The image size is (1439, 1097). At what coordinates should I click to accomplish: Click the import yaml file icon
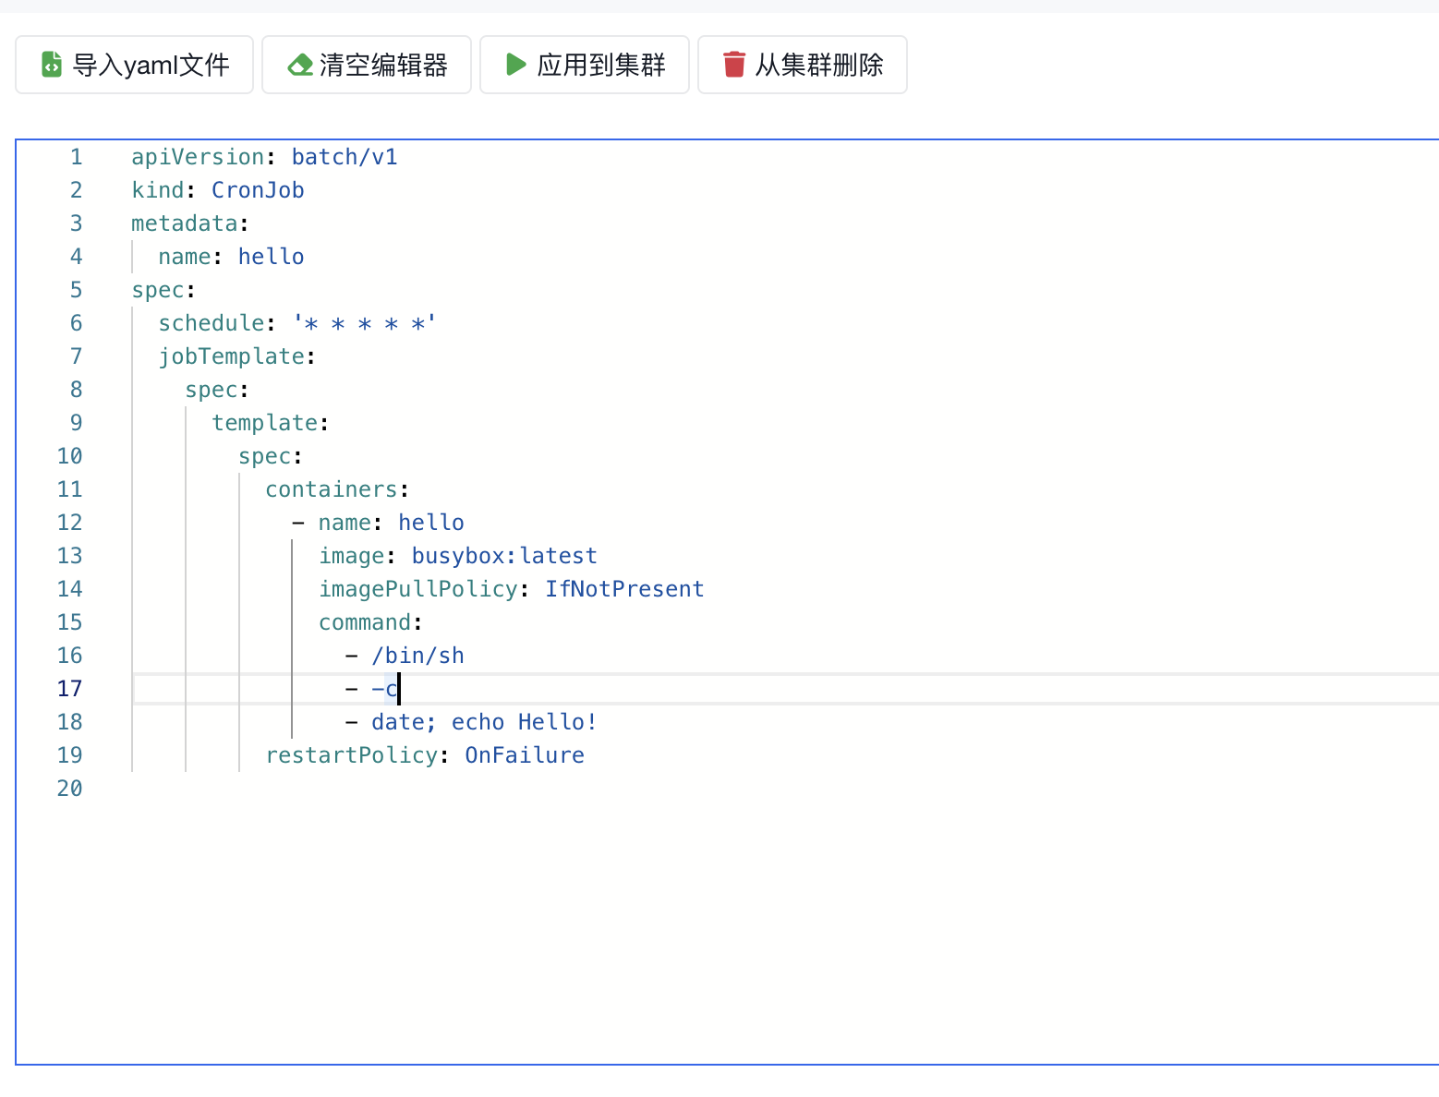(52, 65)
